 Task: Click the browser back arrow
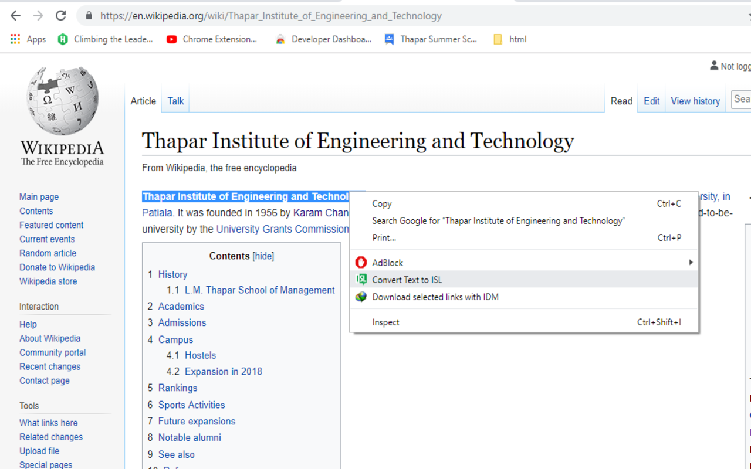point(16,16)
